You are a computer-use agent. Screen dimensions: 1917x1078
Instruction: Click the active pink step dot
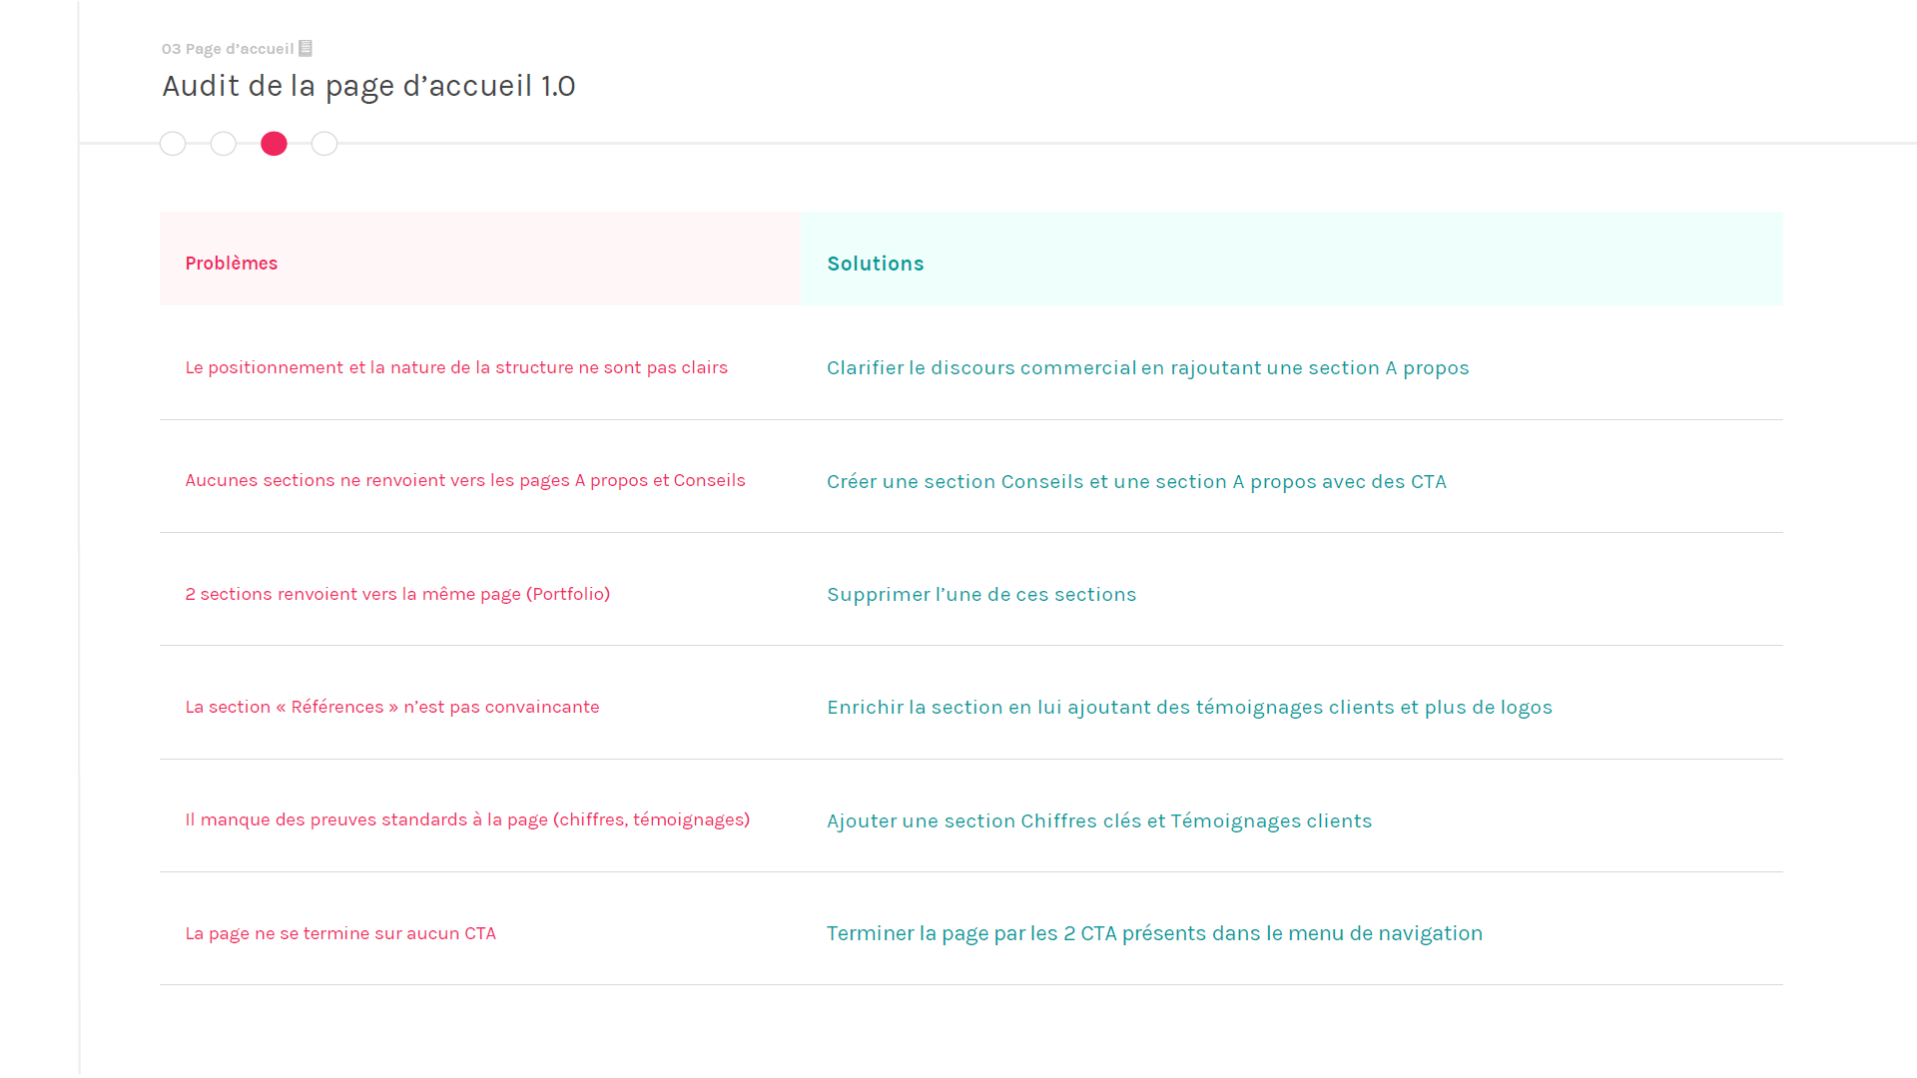[274, 144]
